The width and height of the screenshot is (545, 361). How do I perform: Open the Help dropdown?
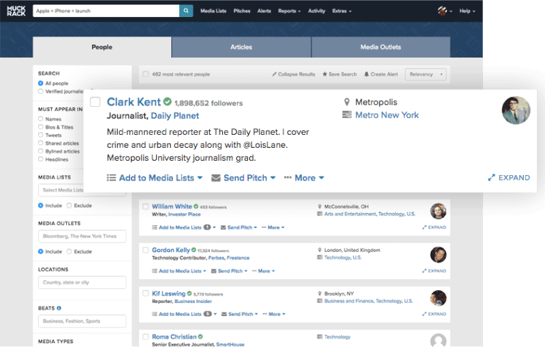pos(467,11)
